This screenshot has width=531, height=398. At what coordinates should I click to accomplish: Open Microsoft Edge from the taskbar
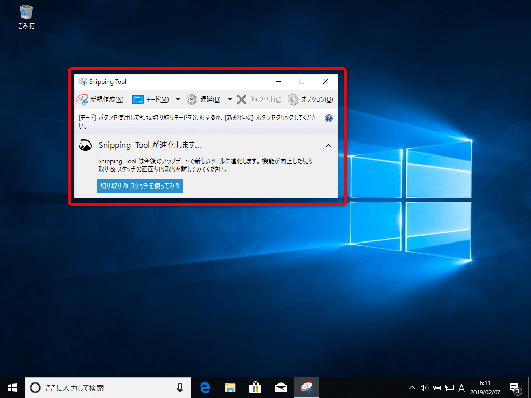tap(205, 387)
